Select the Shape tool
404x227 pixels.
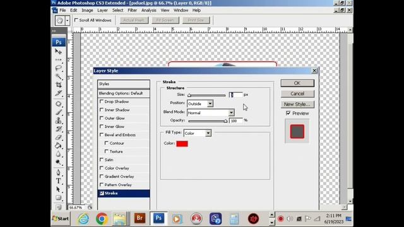[59, 197]
